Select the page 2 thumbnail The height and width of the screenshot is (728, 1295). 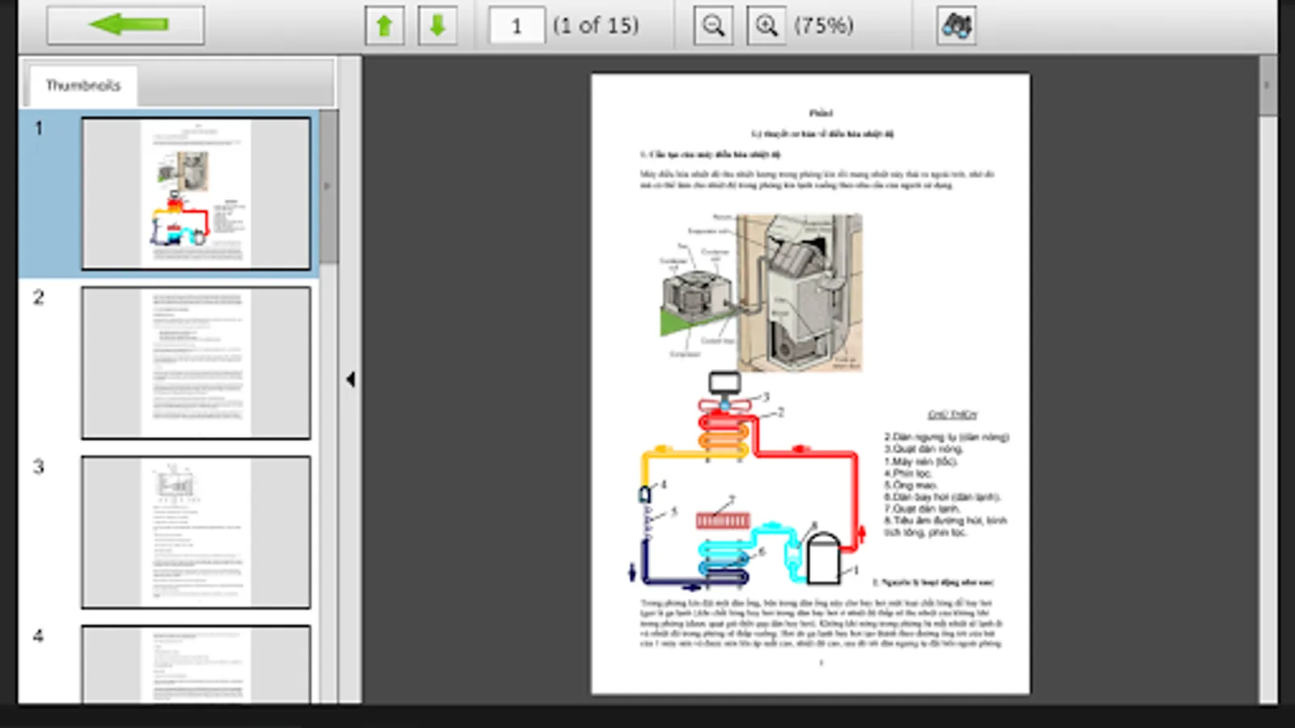click(195, 363)
